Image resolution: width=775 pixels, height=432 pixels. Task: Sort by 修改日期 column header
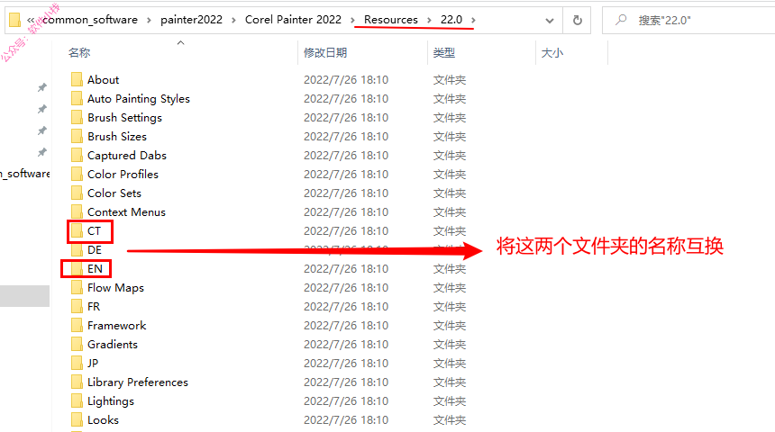pyautogui.click(x=325, y=53)
